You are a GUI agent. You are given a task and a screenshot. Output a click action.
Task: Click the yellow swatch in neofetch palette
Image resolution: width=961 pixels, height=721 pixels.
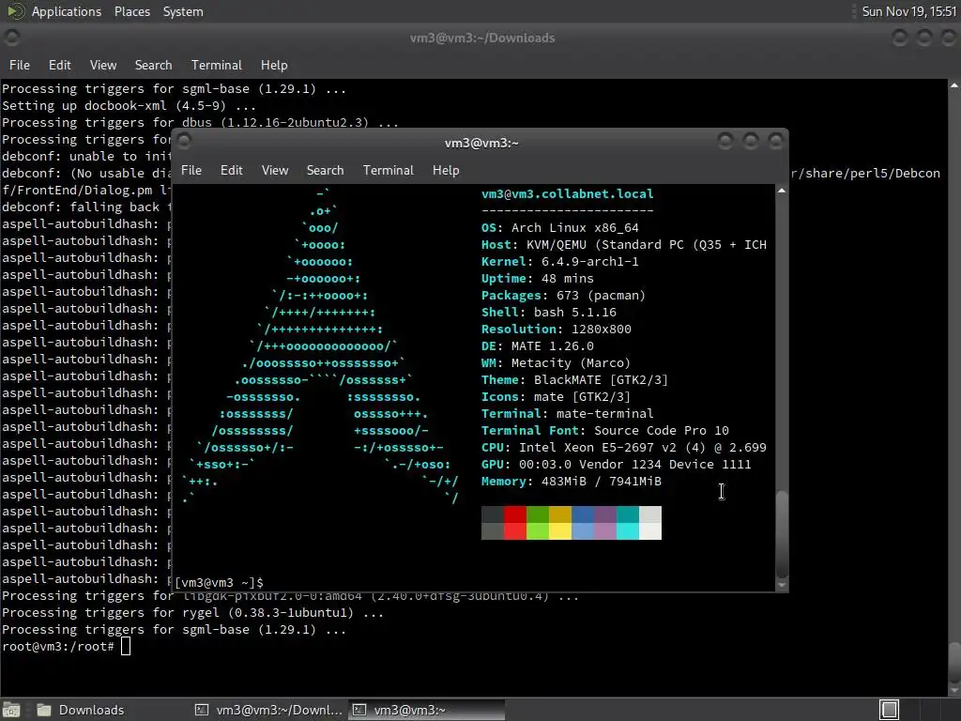559,531
